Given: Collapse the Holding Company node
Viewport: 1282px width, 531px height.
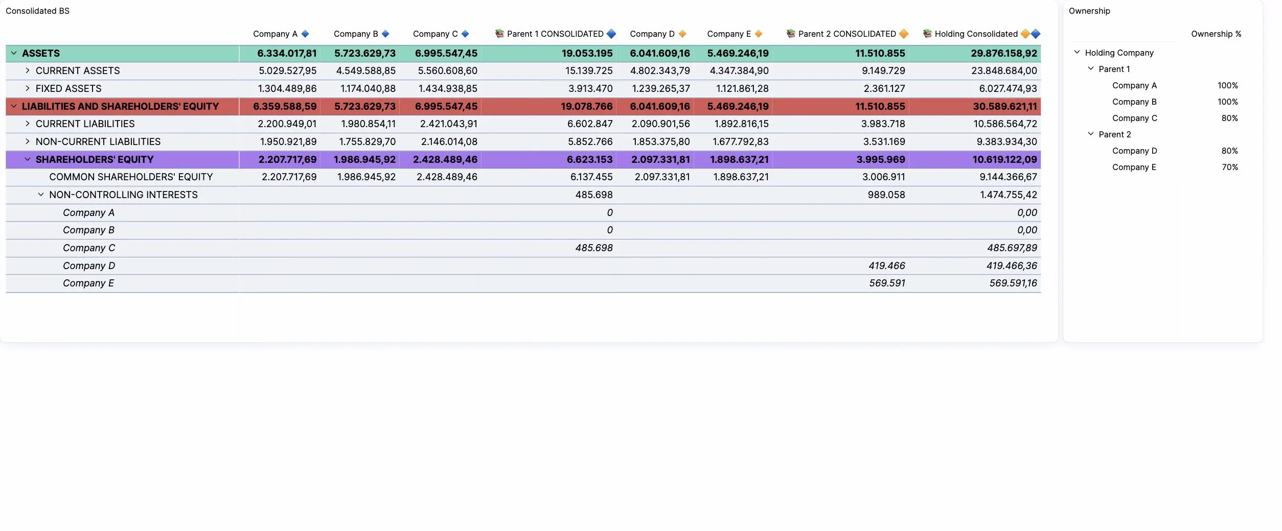Looking at the screenshot, I should [x=1077, y=52].
